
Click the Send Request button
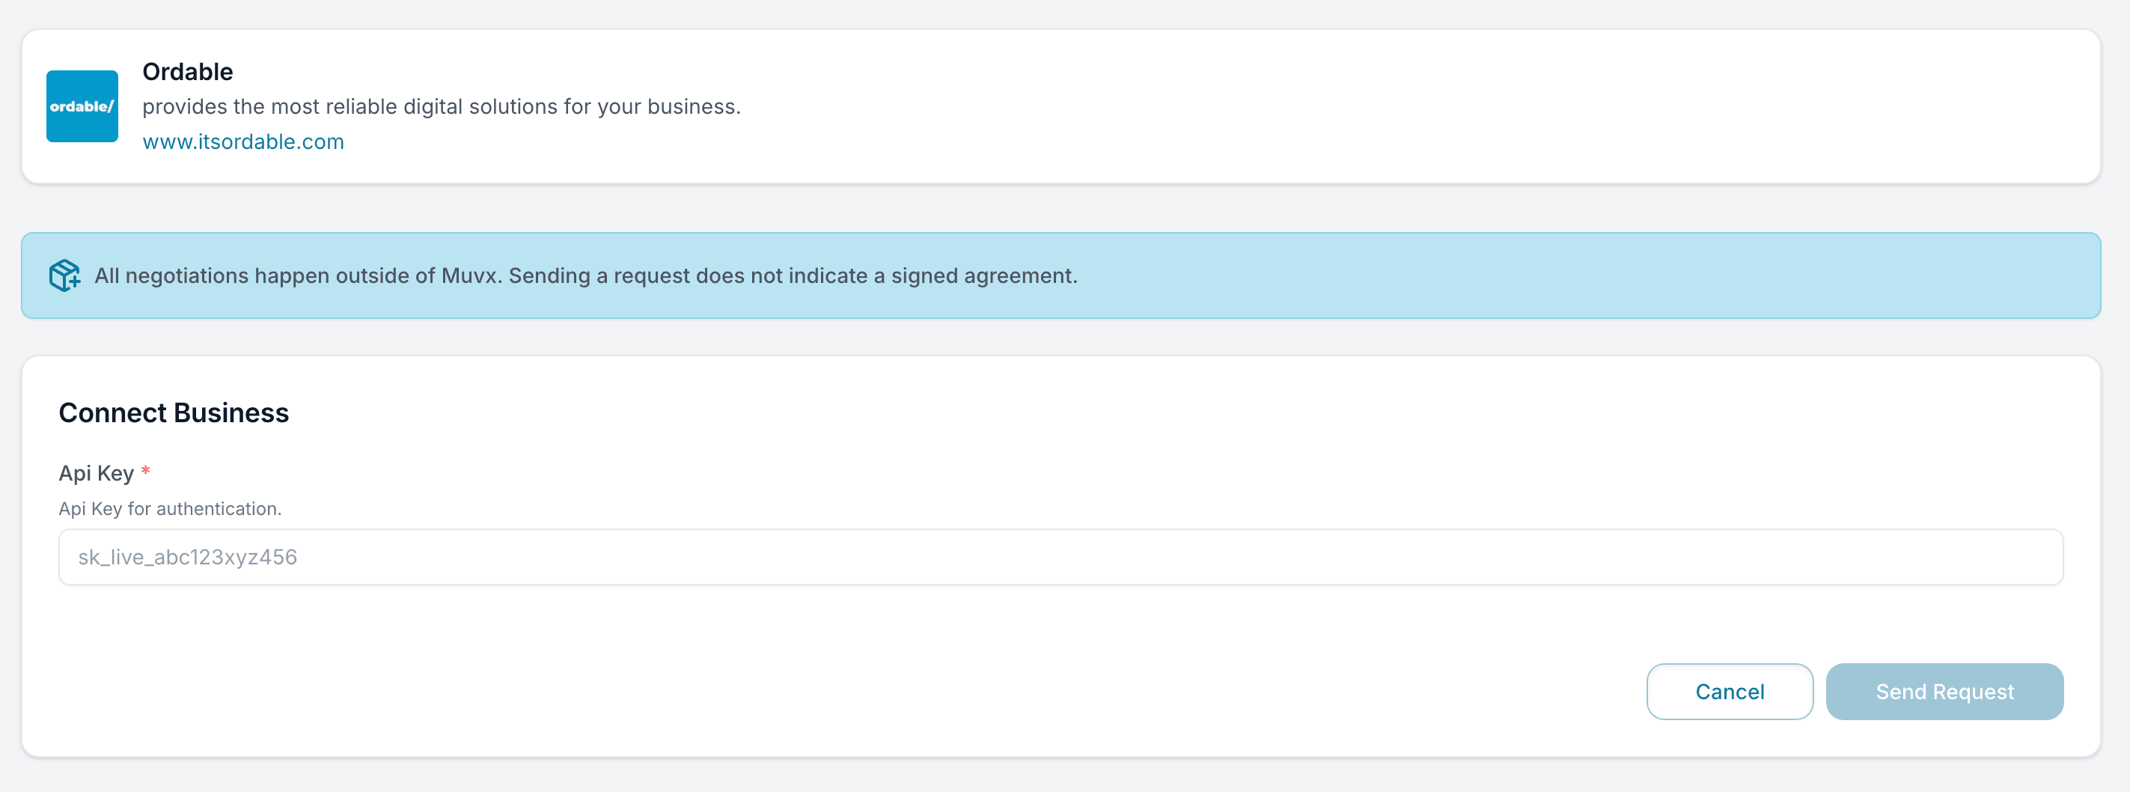coord(1944,691)
